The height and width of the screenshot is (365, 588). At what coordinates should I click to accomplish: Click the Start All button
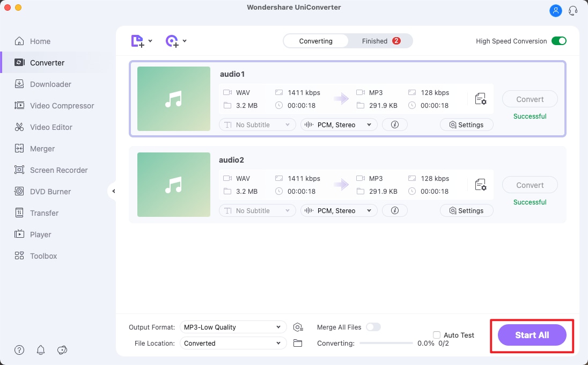[x=532, y=335]
